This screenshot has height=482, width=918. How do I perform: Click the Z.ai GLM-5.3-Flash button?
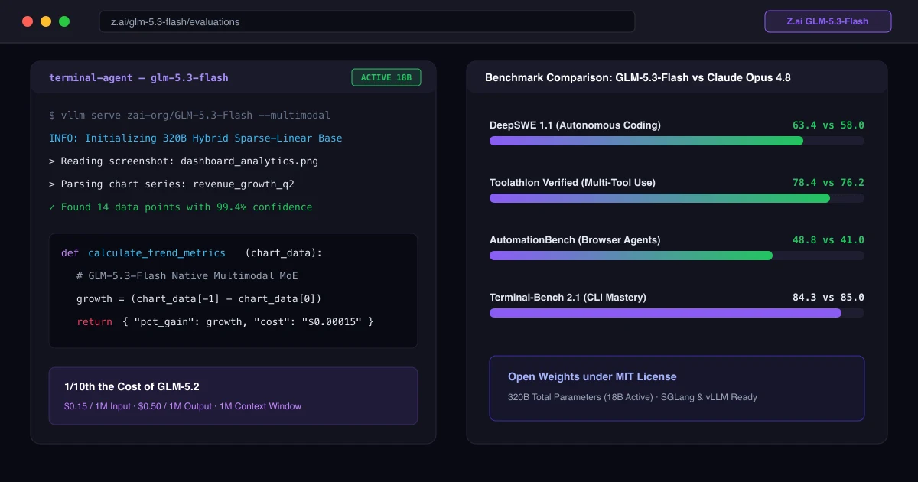828,21
